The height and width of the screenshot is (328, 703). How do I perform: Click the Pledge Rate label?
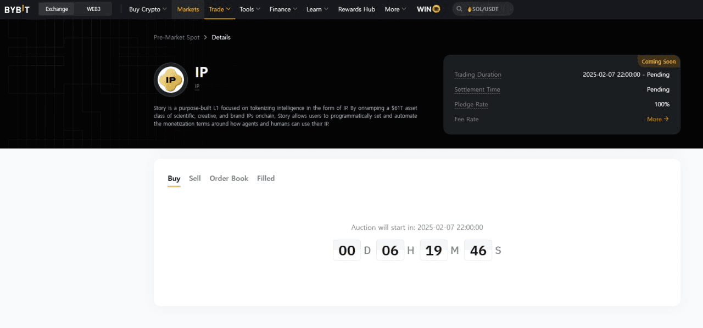(x=471, y=104)
